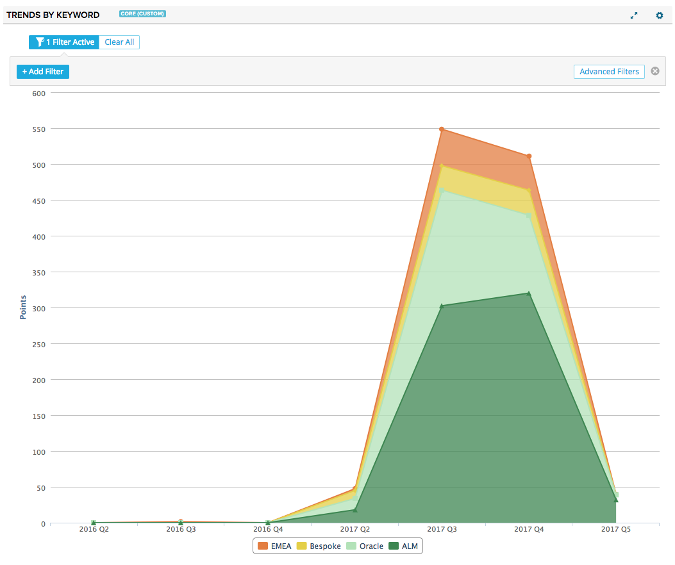Click the Points y-axis title
Screen dimensions: 675x565
click(x=23, y=307)
